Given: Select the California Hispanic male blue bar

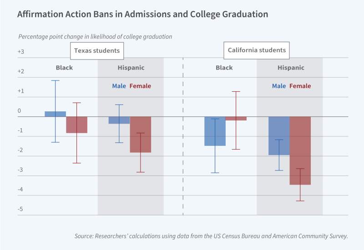Looking at the screenshot, I should click(x=279, y=135).
